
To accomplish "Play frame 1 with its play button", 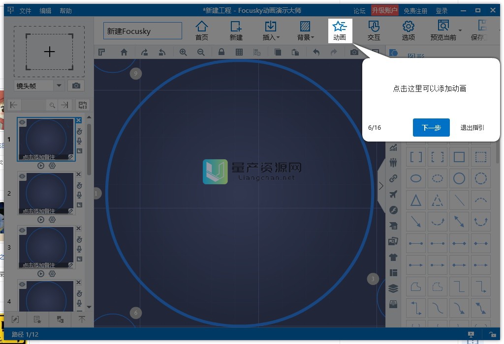I will click(40, 166).
